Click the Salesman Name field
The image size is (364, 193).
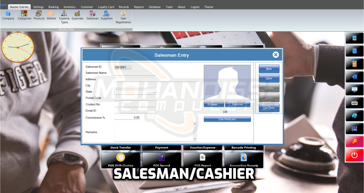135,73
